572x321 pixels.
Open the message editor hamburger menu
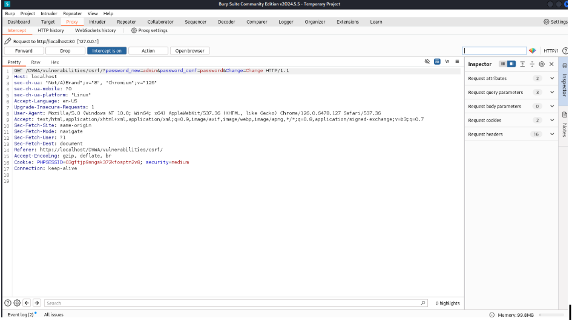tap(457, 62)
